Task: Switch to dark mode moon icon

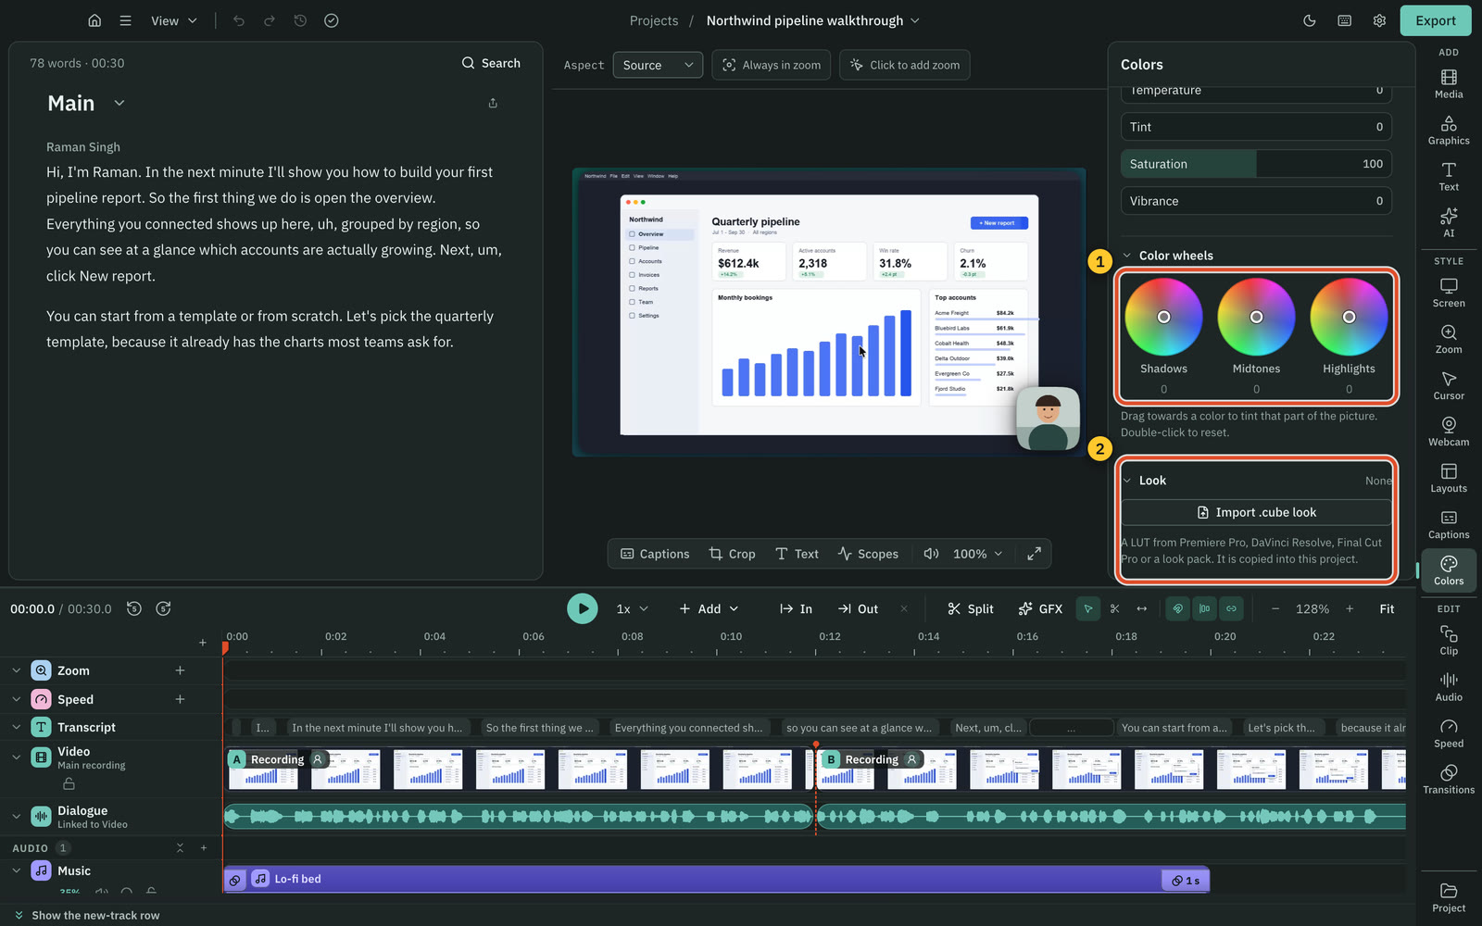Action: (1310, 20)
